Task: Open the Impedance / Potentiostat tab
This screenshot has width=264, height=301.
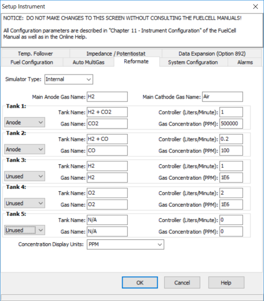Action: tap(116, 54)
